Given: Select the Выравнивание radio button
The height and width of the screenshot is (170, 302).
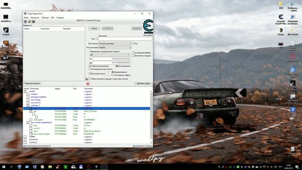Looking at the screenshot, I should pos(113,72).
